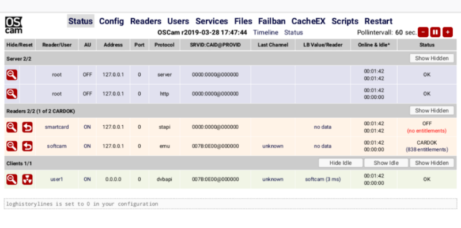The width and height of the screenshot is (461, 228).
Task: Open the Status link beside Timeline
Action: (293, 33)
